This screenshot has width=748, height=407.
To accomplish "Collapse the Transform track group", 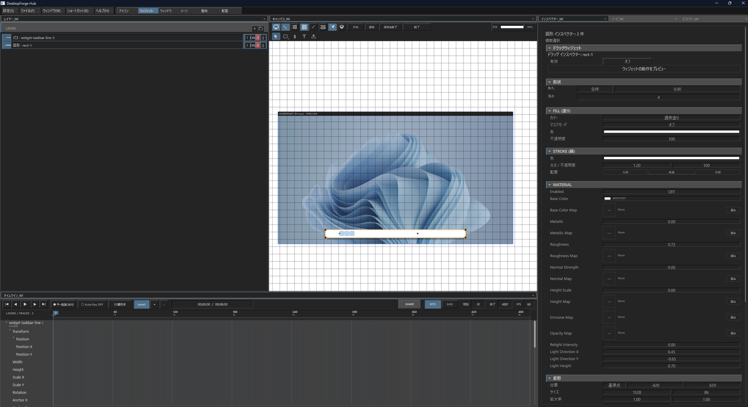I will [10, 331].
